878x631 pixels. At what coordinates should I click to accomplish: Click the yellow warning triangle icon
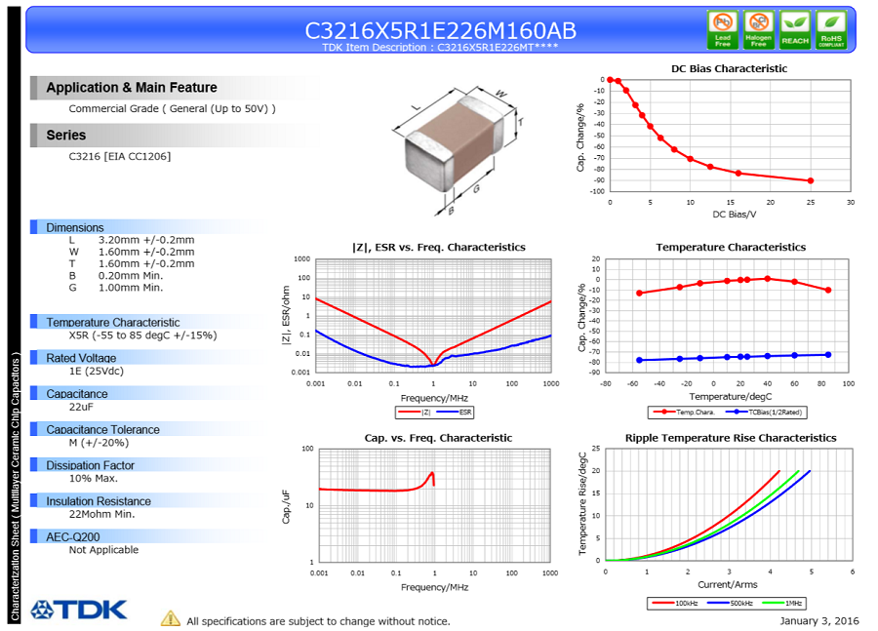point(170,618)
